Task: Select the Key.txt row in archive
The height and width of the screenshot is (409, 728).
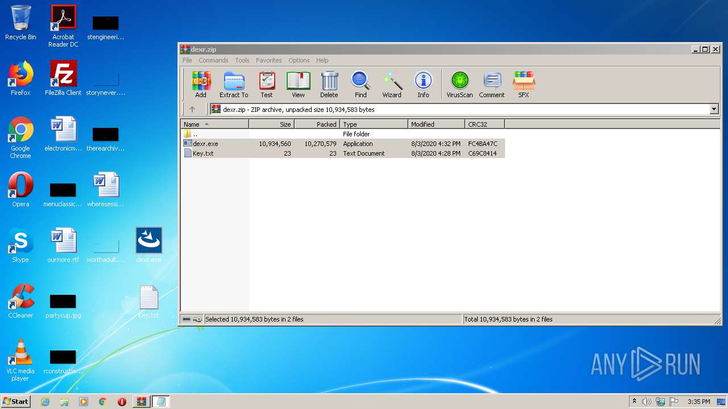Action: 343,153
